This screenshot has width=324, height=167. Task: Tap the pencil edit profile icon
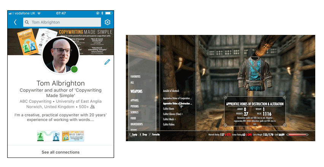pyautogui.click(x=107, y=62)
